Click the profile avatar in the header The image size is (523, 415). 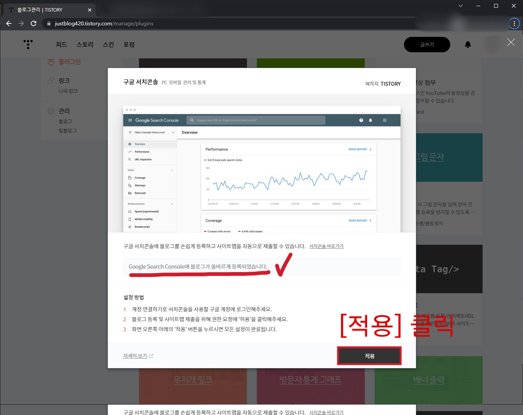click(x=493, y=45)
